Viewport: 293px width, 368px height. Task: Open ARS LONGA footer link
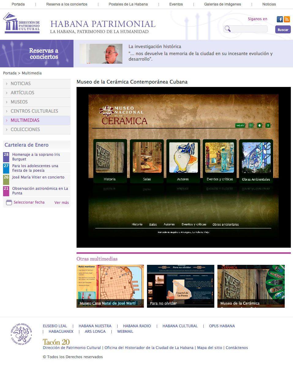point(95,332)
